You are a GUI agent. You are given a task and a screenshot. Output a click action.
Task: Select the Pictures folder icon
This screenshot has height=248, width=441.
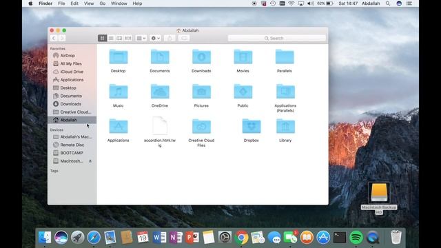(201, 92)
